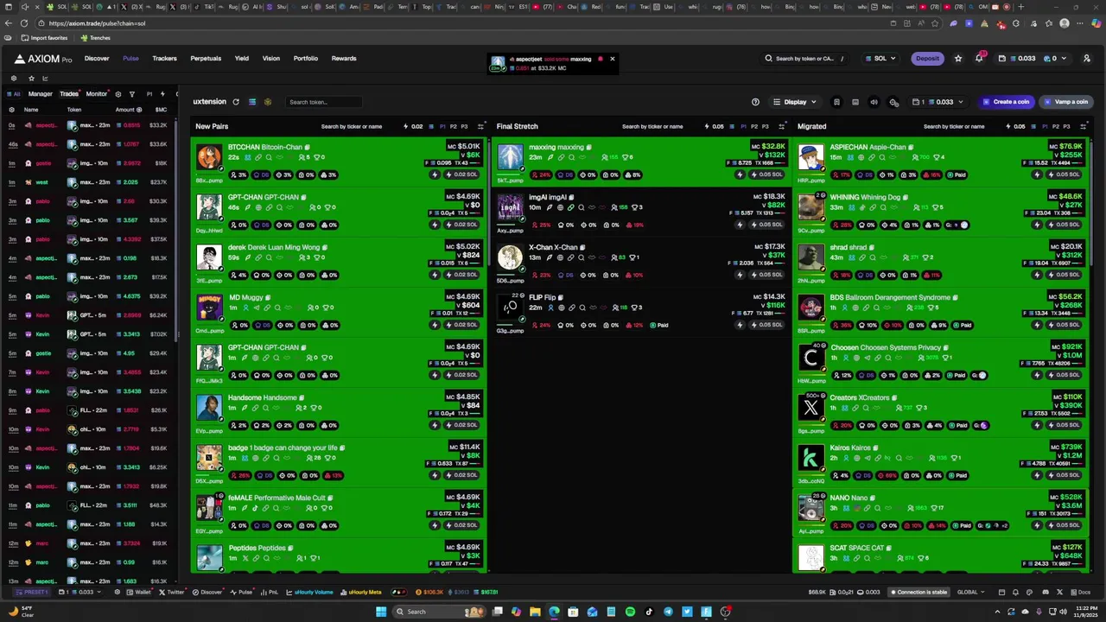Click the help question mark icon
The image size is (1106, 622).
pos(755,102)
